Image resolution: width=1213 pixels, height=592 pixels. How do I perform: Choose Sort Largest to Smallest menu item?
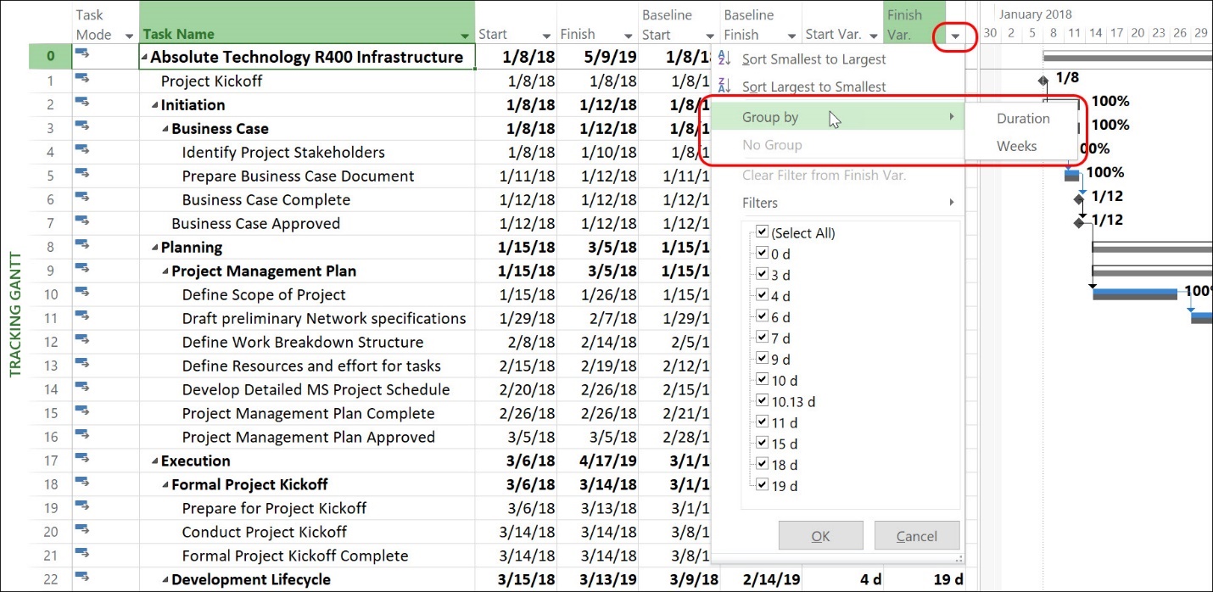[836, 87]
